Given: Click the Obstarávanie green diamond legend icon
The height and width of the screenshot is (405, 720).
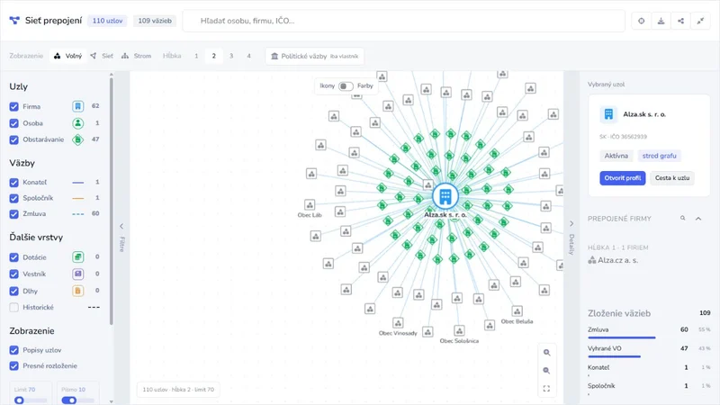Looking at the screenshot, I should pos(78,139).
